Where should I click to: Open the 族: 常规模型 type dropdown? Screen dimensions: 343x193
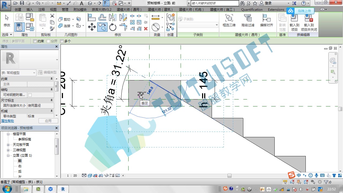point(18,73)
